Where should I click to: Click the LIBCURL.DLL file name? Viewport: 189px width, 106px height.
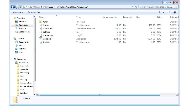48,29
